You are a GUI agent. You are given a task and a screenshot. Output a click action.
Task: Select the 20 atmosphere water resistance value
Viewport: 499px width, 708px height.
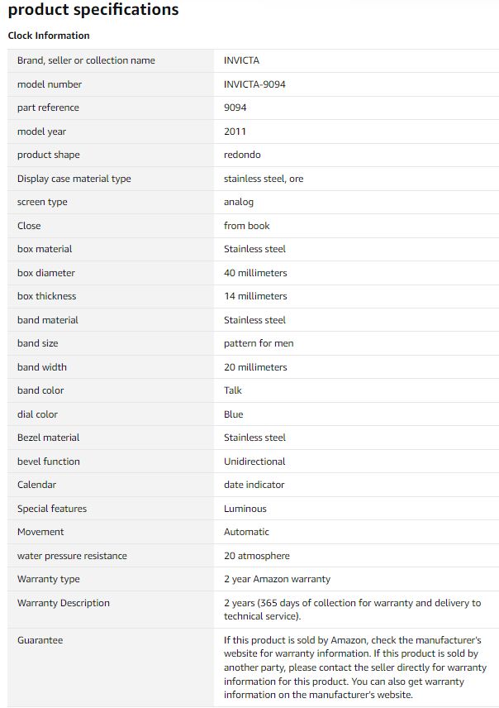click(257, 556)
